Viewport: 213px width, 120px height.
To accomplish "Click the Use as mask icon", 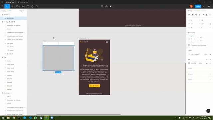I will 111,6.
